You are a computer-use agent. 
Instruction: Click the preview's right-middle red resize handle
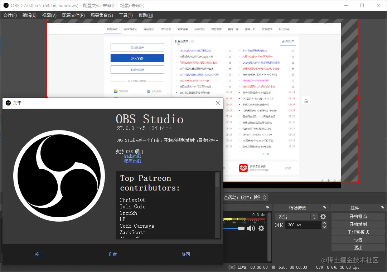click(x=358, y=98)
